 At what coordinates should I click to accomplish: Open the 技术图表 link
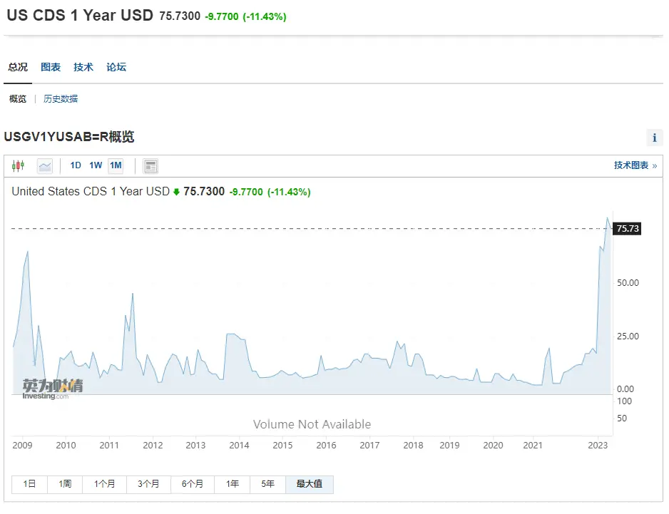click(635, 165)
